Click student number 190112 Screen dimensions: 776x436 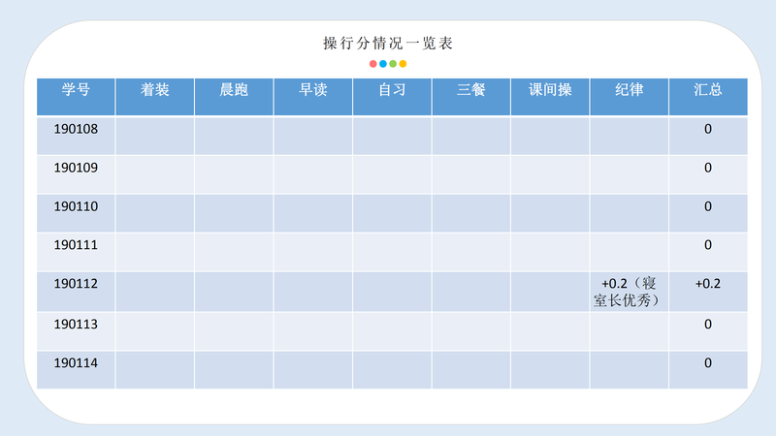point(76,284)
